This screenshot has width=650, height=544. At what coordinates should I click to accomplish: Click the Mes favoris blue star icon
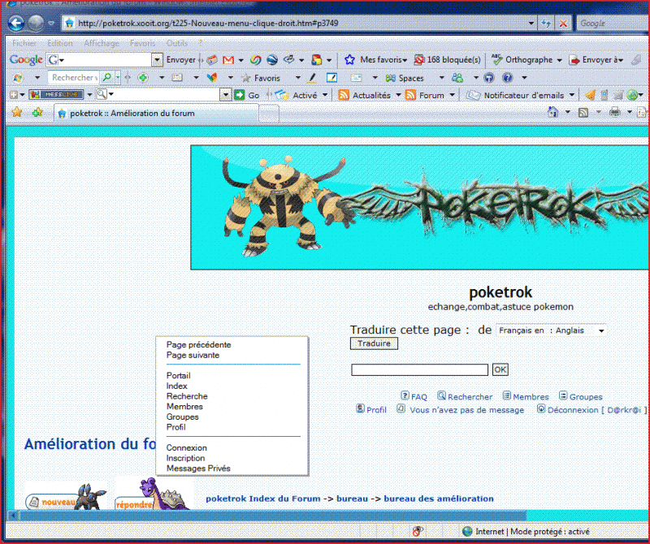[x=349, y=59]
